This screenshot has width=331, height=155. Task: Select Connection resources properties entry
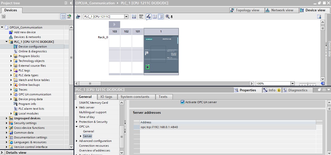(x=94, y=146)
